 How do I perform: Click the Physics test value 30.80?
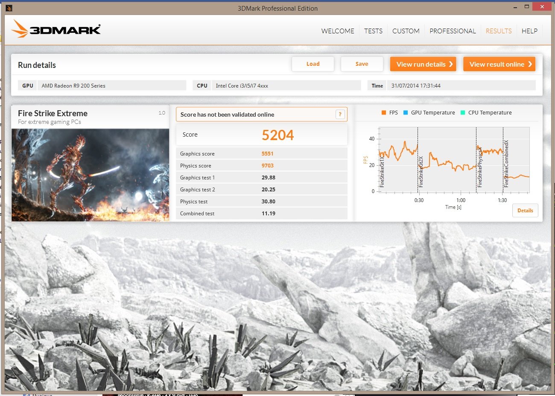269,202
